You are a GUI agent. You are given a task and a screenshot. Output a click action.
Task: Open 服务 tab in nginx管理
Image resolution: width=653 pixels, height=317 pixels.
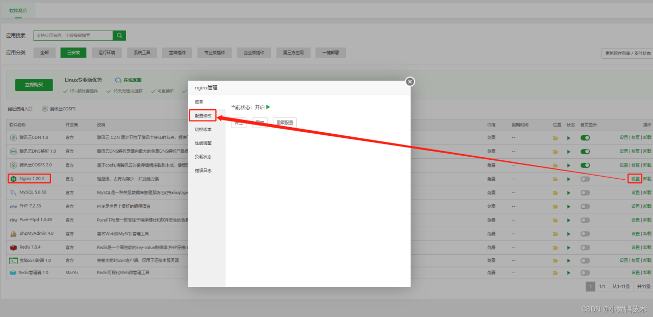click(199, 102)
